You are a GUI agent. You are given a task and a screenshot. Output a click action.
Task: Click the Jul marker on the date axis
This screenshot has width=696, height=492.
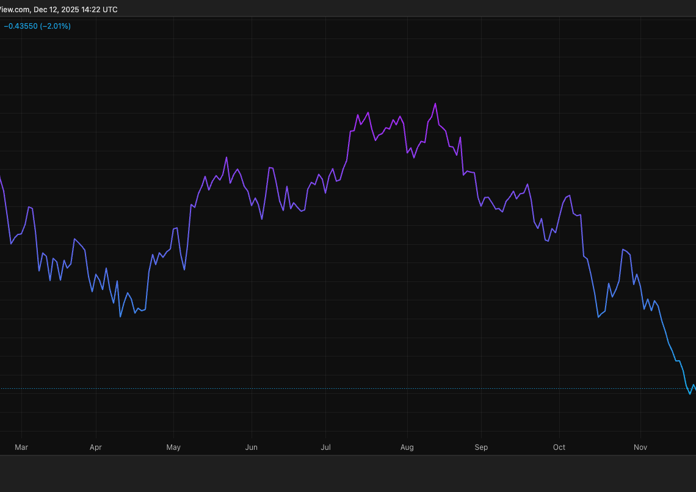tap(325, 447)
